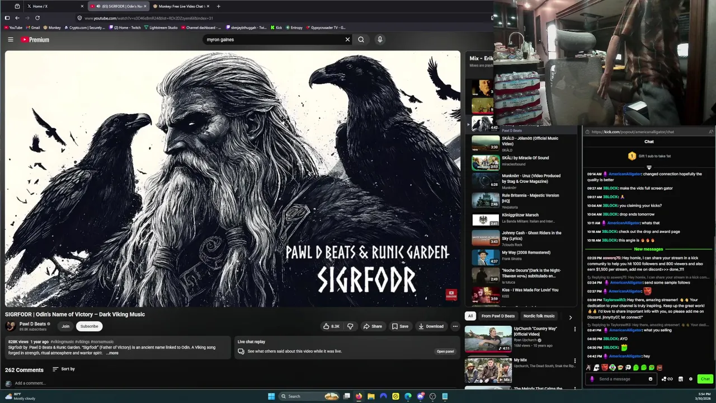
Task: Open options for UpChurch Country Way
Action: 574,330
